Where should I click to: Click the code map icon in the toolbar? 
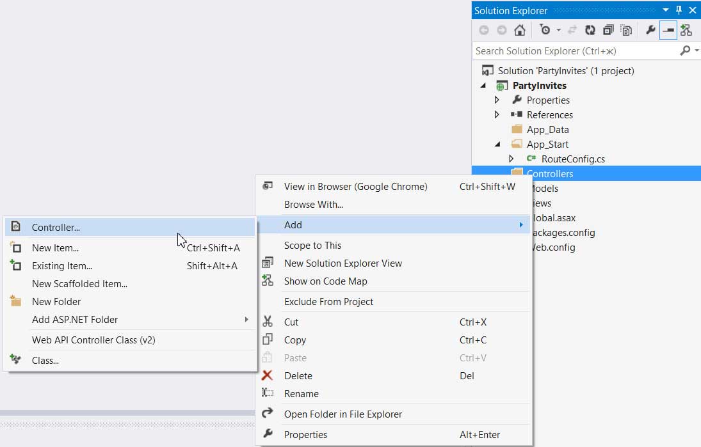tap(686, 30)
